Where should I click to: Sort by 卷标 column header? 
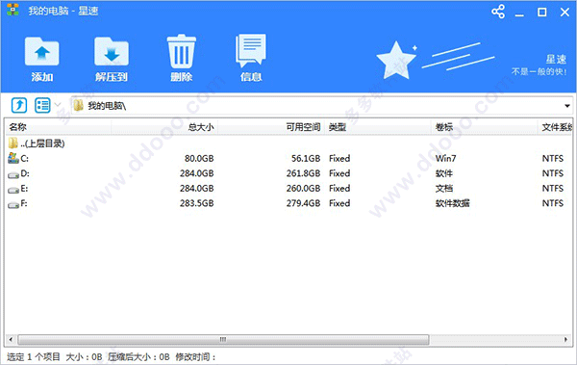[484, 127]
